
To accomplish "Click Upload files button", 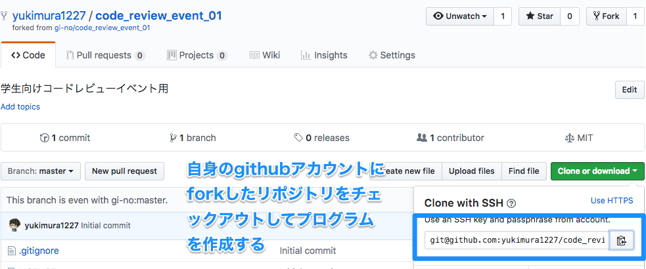I will pyautogui.click(x=472, y=171).
